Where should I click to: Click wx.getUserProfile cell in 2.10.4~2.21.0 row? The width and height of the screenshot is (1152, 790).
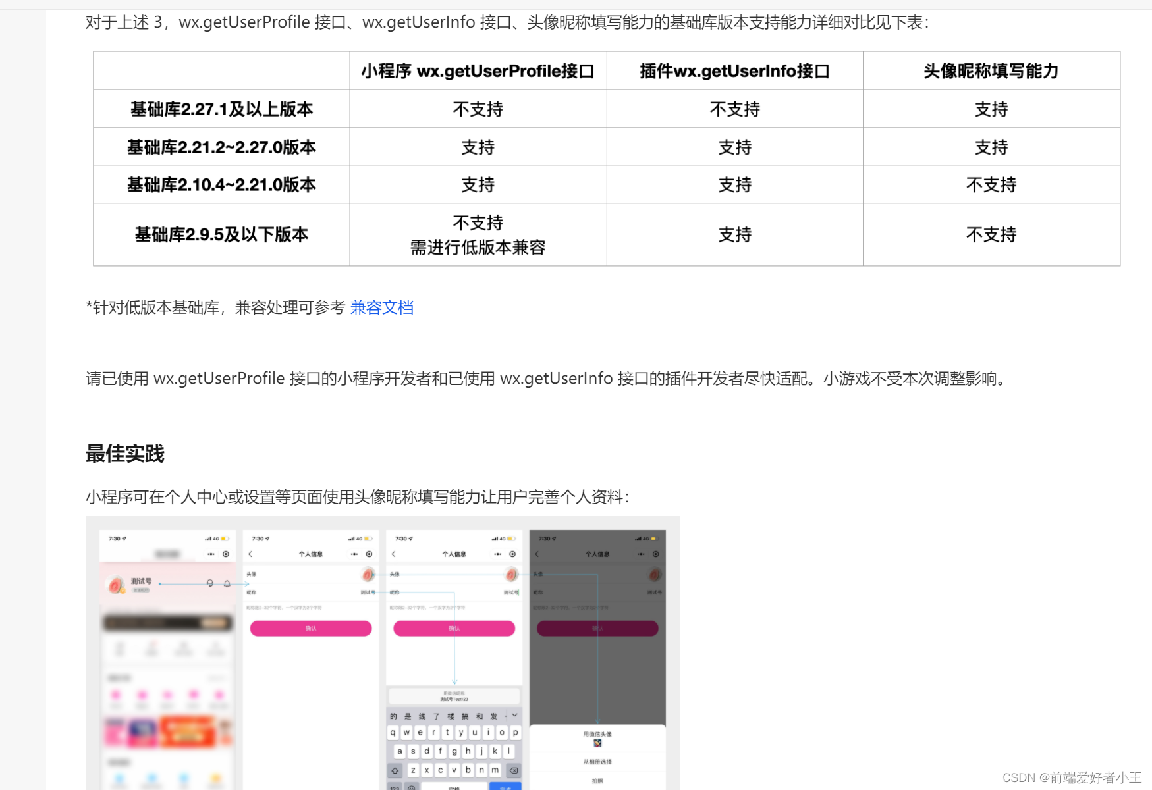[478, 184]
